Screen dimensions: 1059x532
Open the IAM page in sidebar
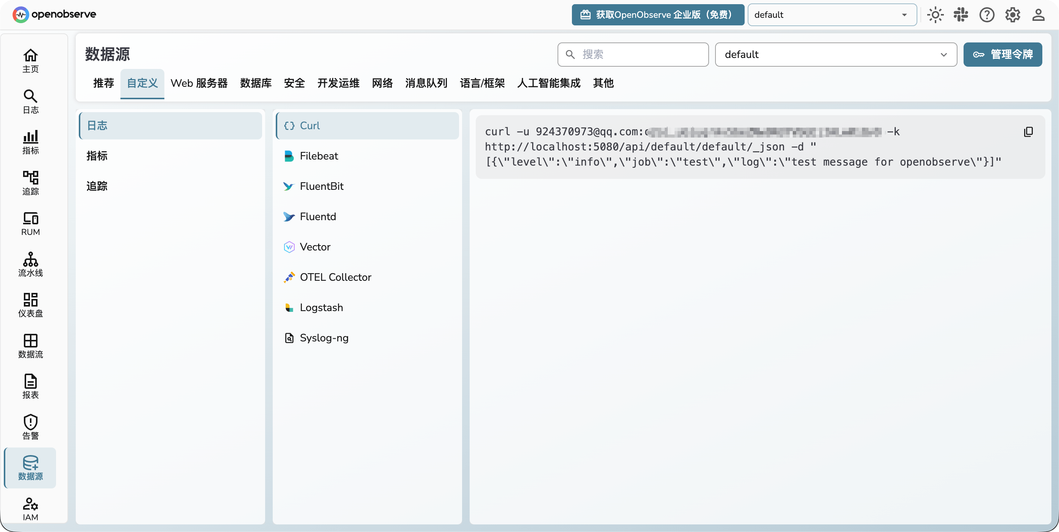pos(30,509)
